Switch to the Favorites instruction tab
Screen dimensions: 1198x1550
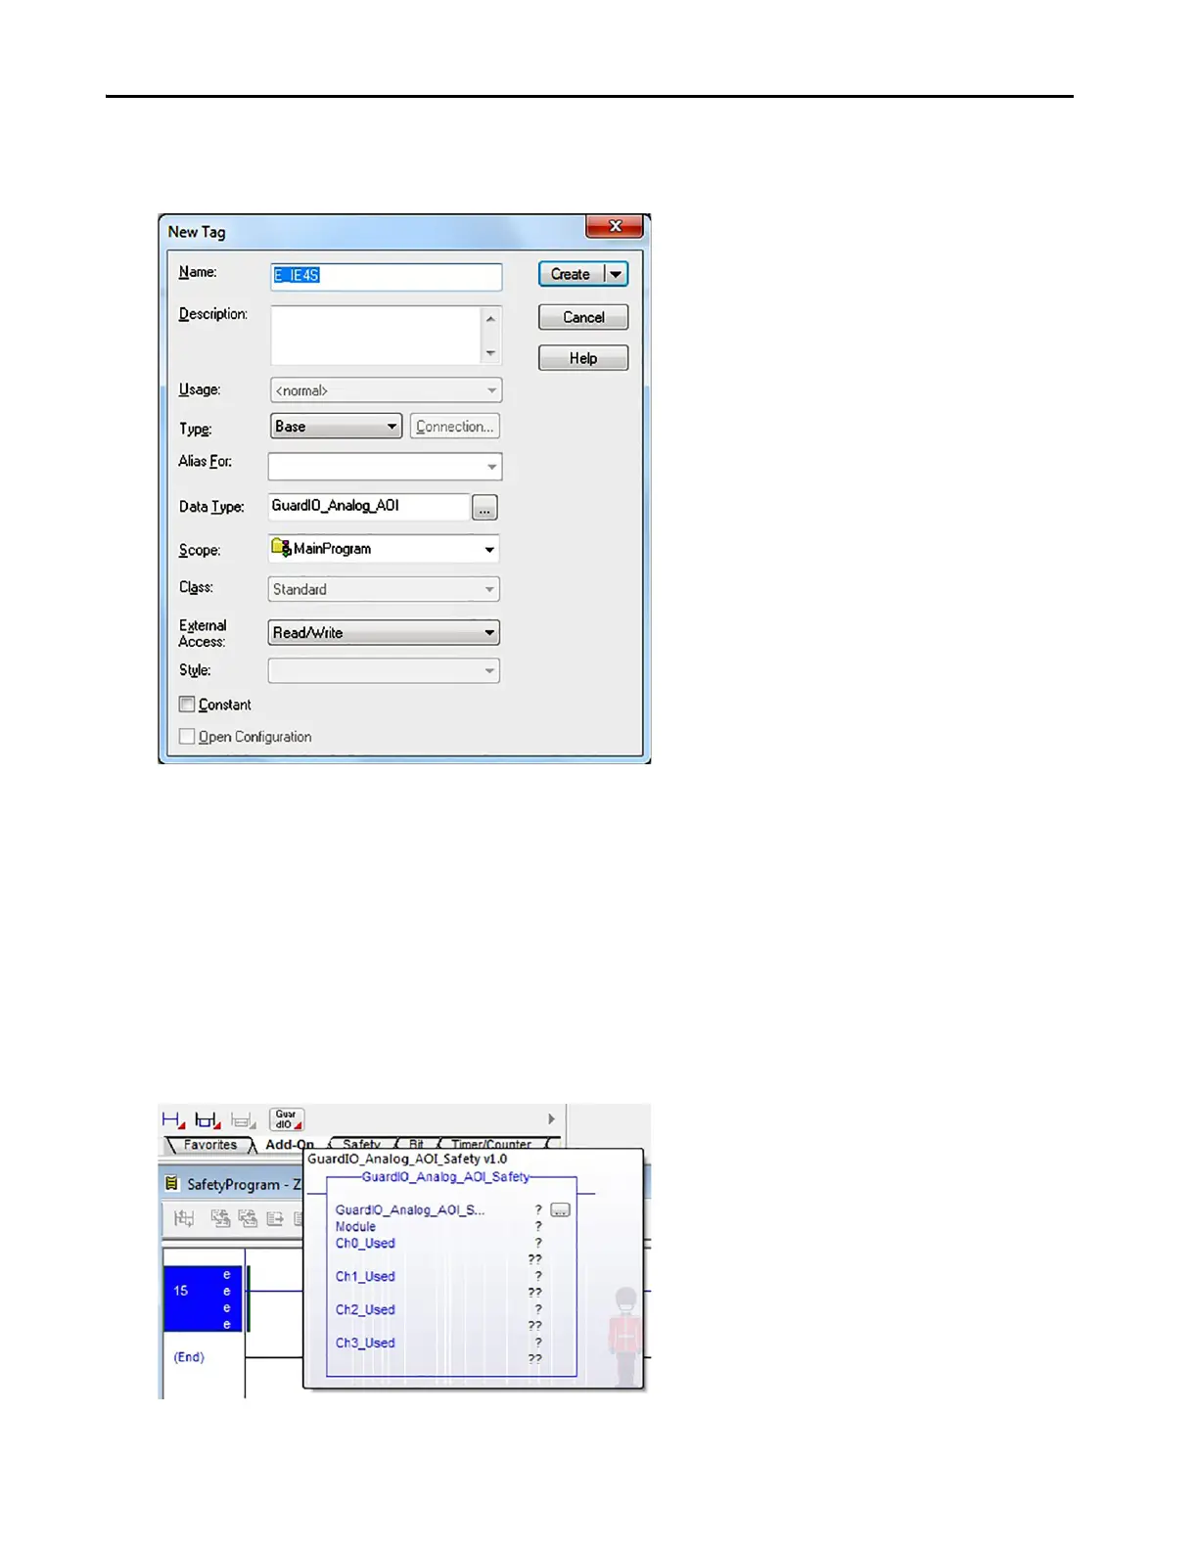pos(210,1145)
